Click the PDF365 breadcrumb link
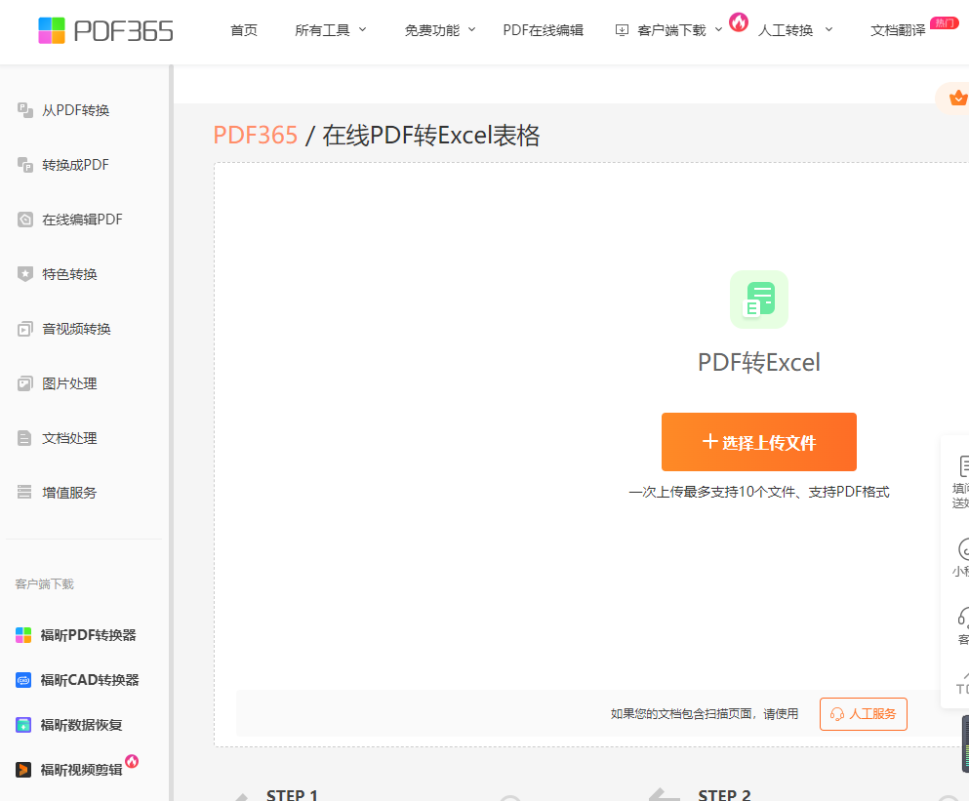This screenshot has width=969, height=801. click(256, 136)
